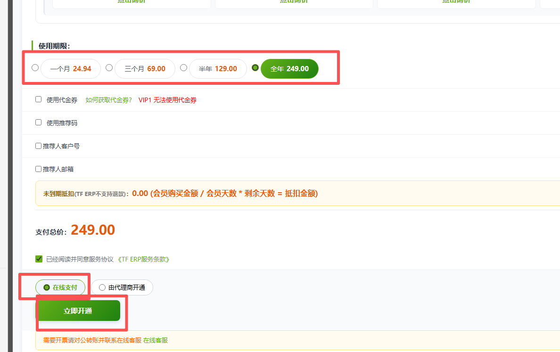The width and height of the screenshot is (560, 352).
Task: Check the 推荐人邮箱 checkbox
Action: click(39, 169)
